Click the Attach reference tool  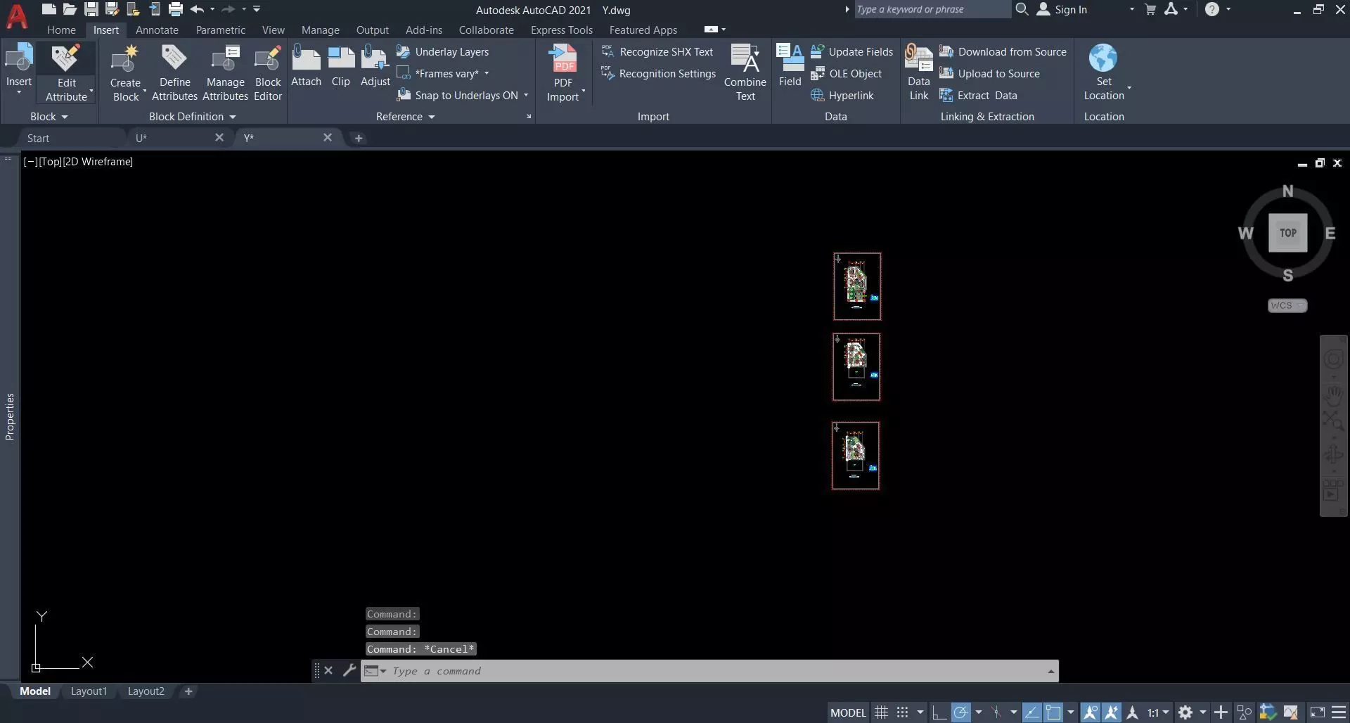pyautogui.click(x=306, y=66)
